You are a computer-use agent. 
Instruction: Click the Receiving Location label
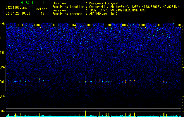click(68, 7)
